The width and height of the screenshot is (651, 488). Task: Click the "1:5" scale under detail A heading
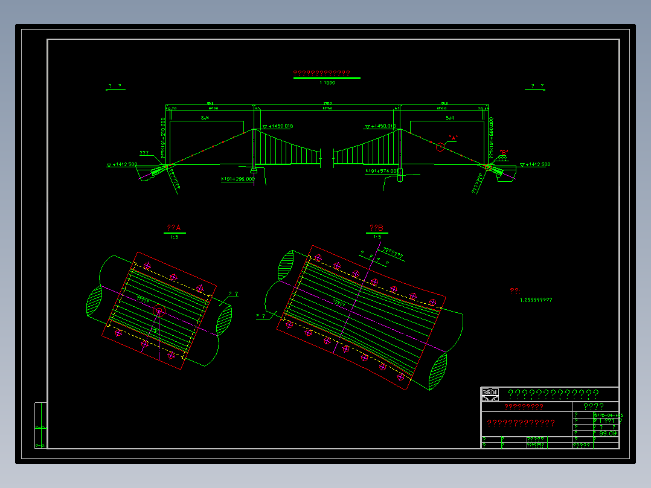(x=175, y=237)
